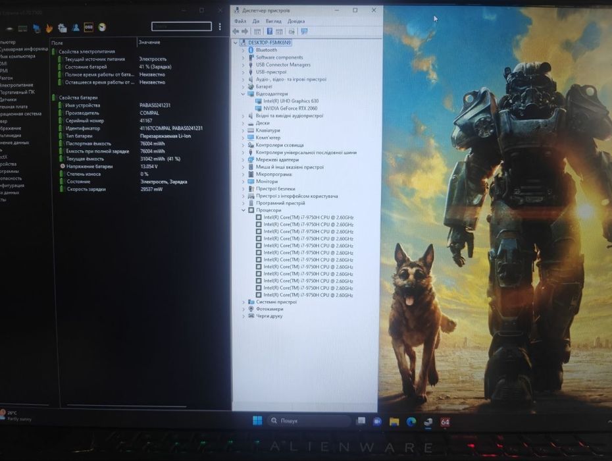
Task: Click the round yellow-white icon after OSD
Action: coord(102,27)
